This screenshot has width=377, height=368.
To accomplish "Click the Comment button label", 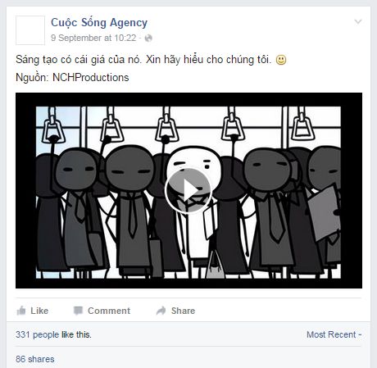I will click(x=109, y=311).
